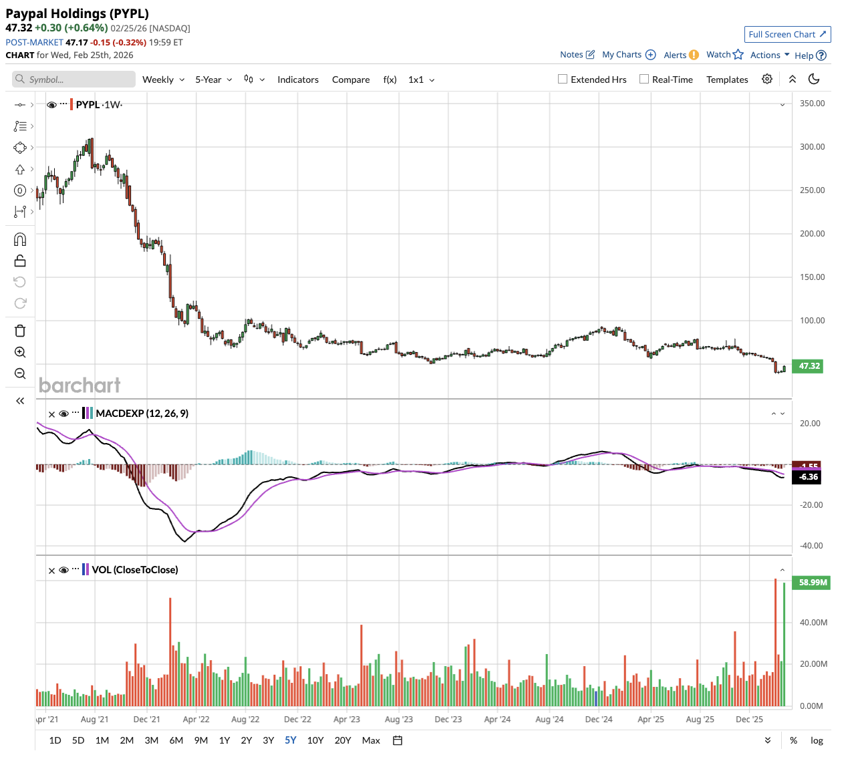Open candlestick chart type selector

pyautogui.click(x=255, y=79)
